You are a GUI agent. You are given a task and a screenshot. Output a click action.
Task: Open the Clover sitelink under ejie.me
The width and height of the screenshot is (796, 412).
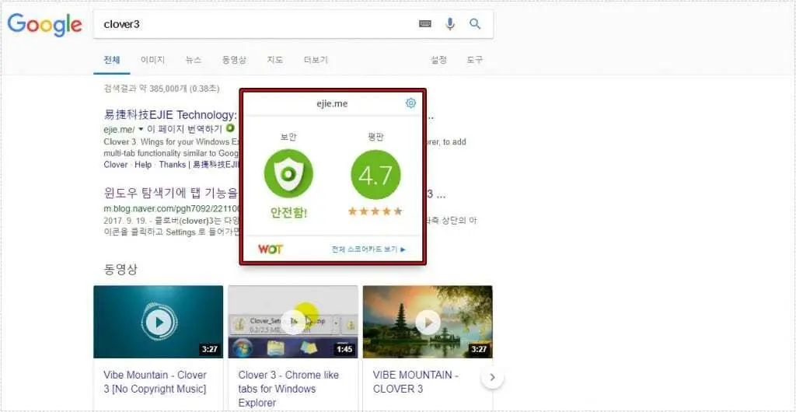pos(116,165)
